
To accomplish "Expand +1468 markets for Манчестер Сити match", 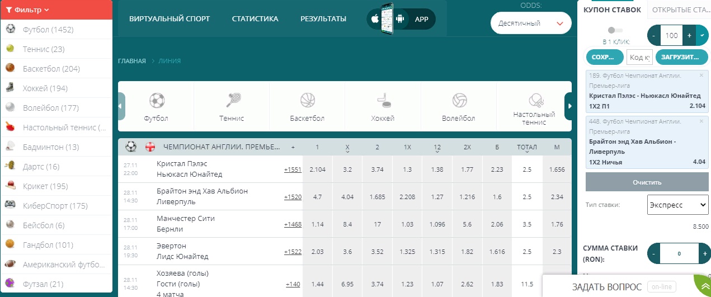I will (293, 224).
